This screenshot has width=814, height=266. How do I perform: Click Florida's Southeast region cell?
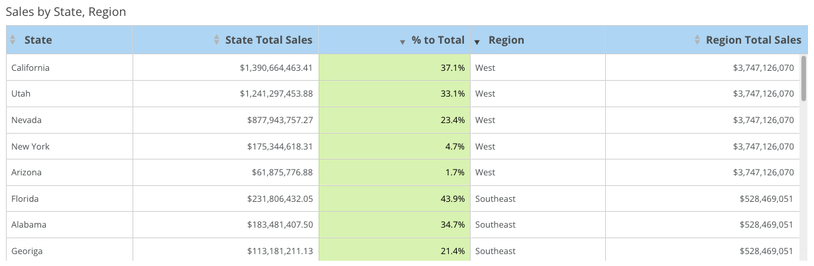[494, 199]
